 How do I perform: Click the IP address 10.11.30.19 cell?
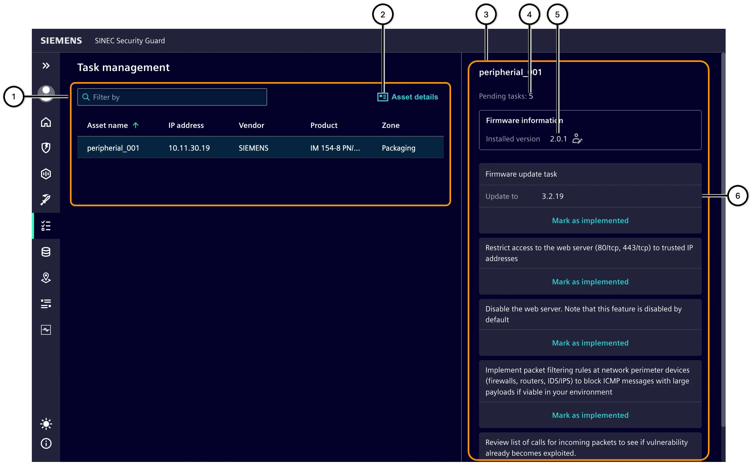click(189, 148)
